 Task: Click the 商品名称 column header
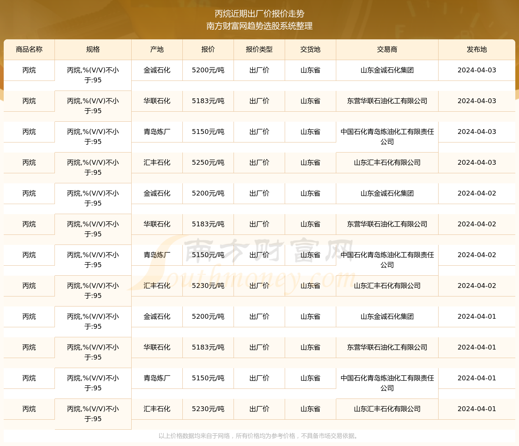pos(29,49)
